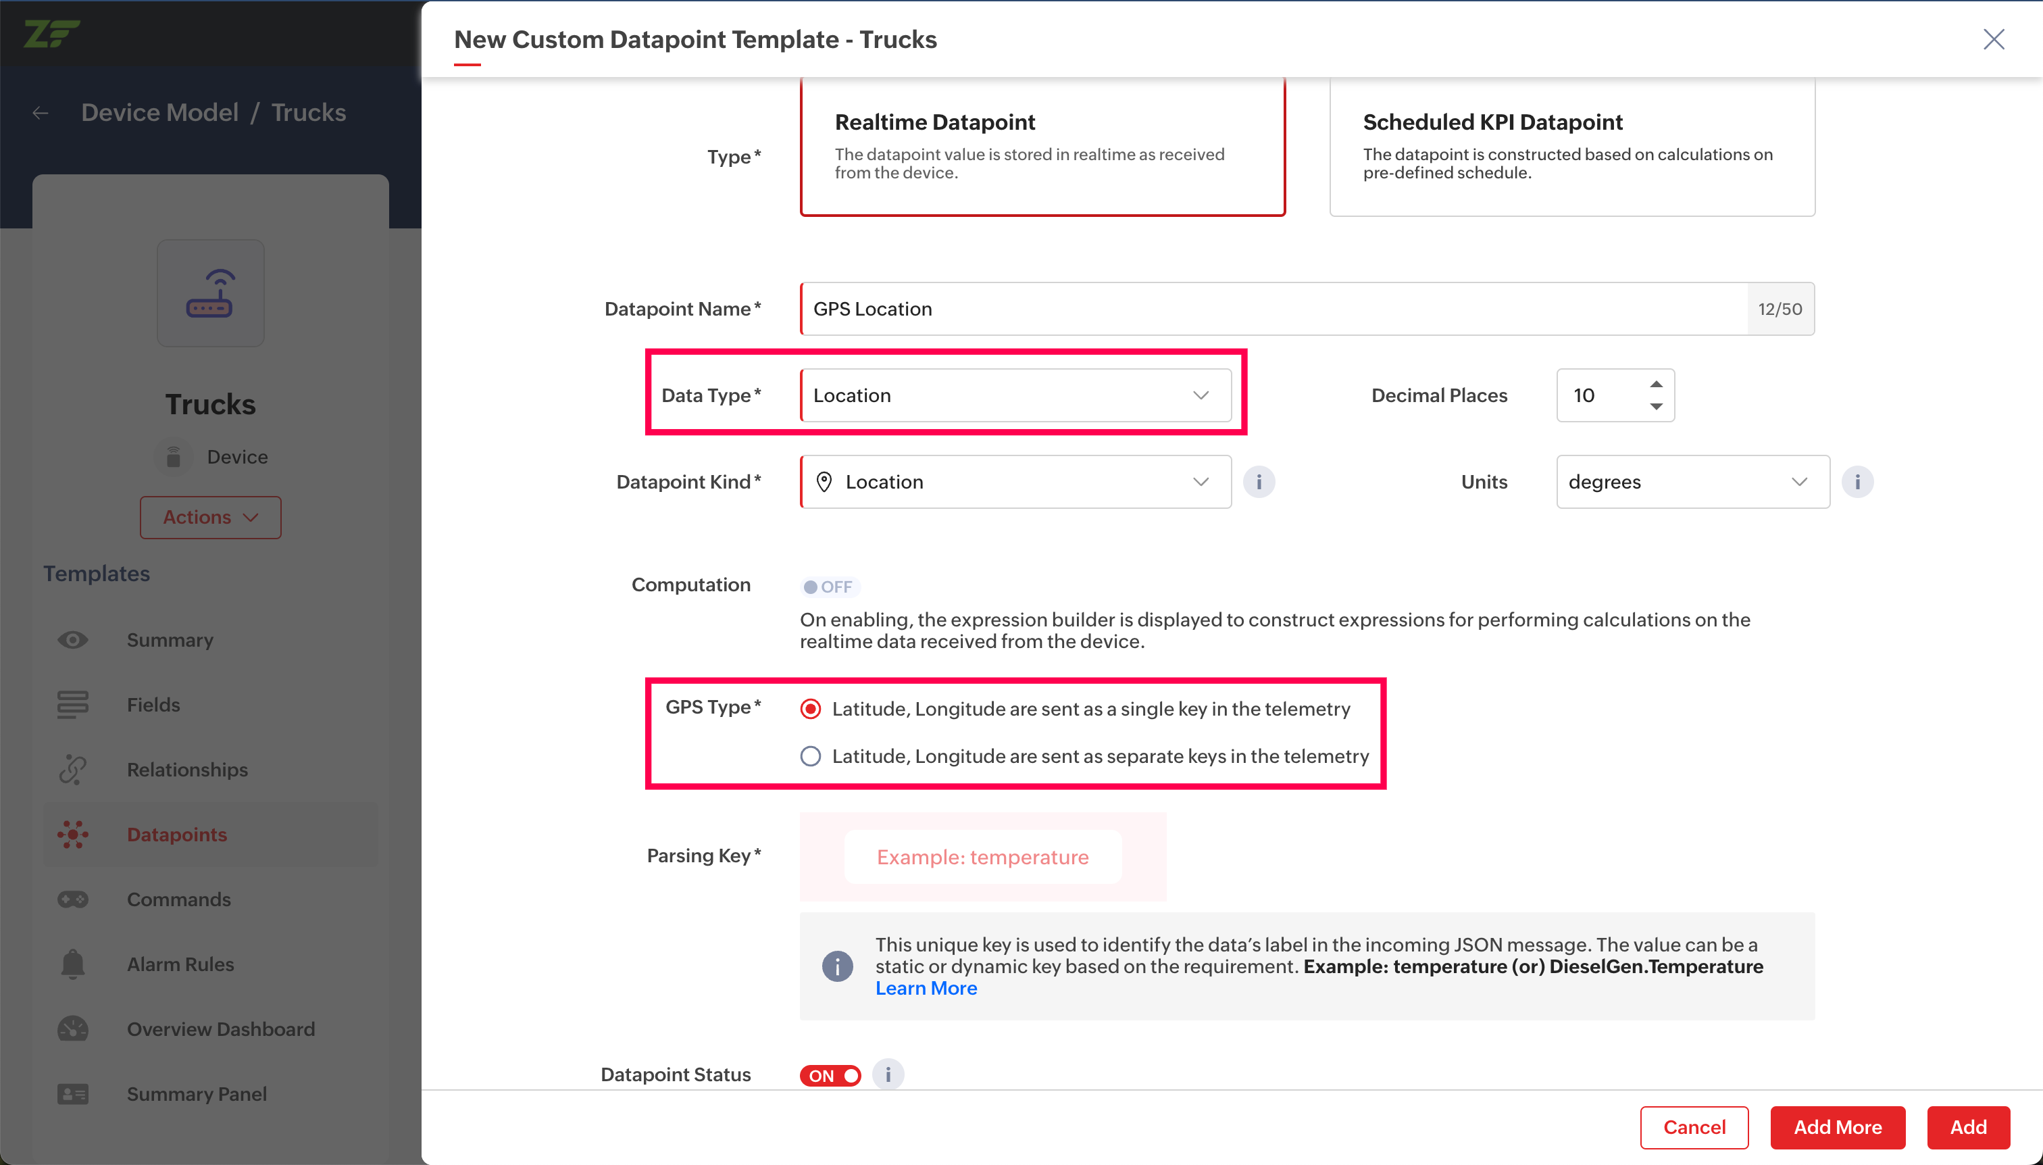
Task: Click the Commands gamepad icon
Action: click(73, 899)
